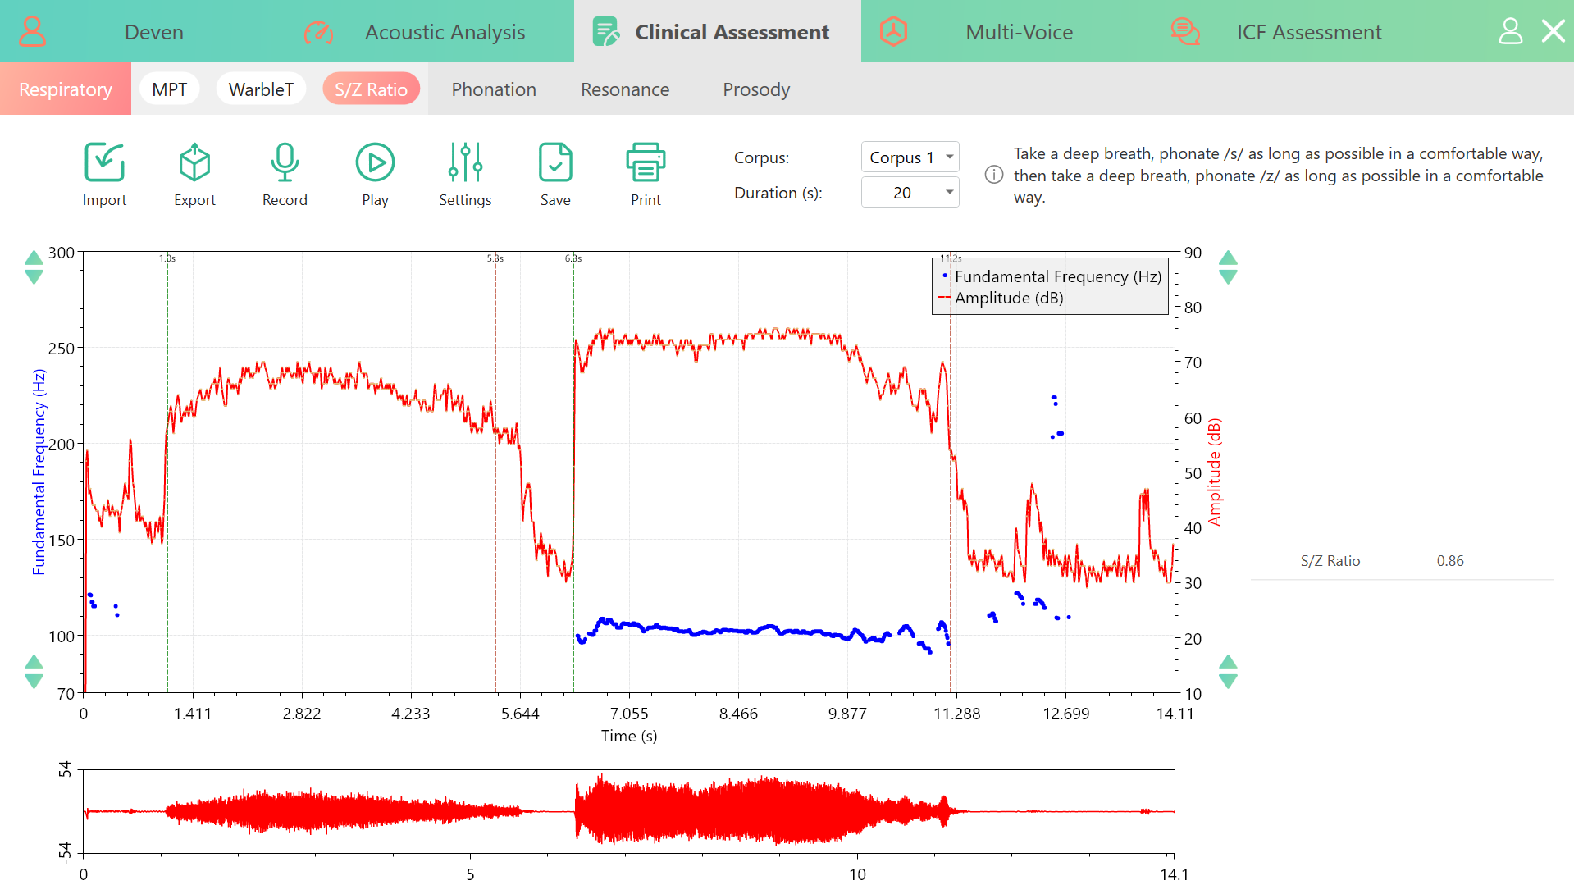
Task: Increase the upper frequency axis limit with the up arrow
Action: coord(34,258)
